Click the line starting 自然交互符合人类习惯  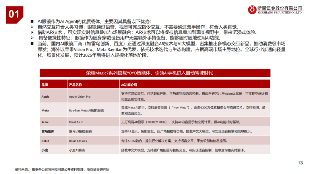coord(138,27)
